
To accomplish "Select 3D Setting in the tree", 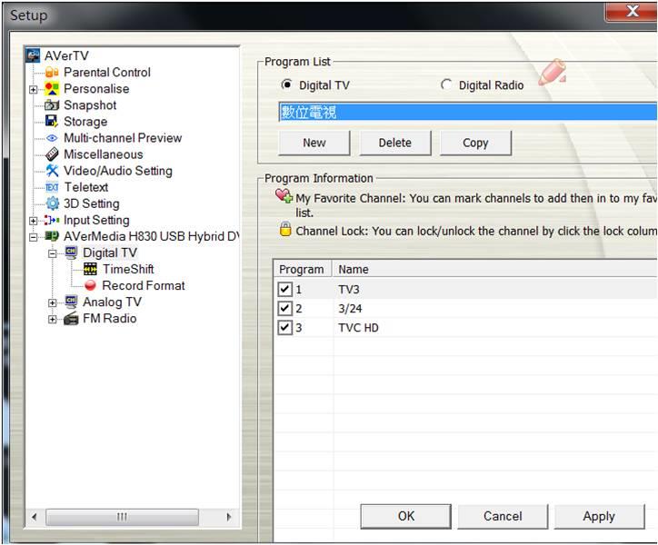I will tap(92, 203).
